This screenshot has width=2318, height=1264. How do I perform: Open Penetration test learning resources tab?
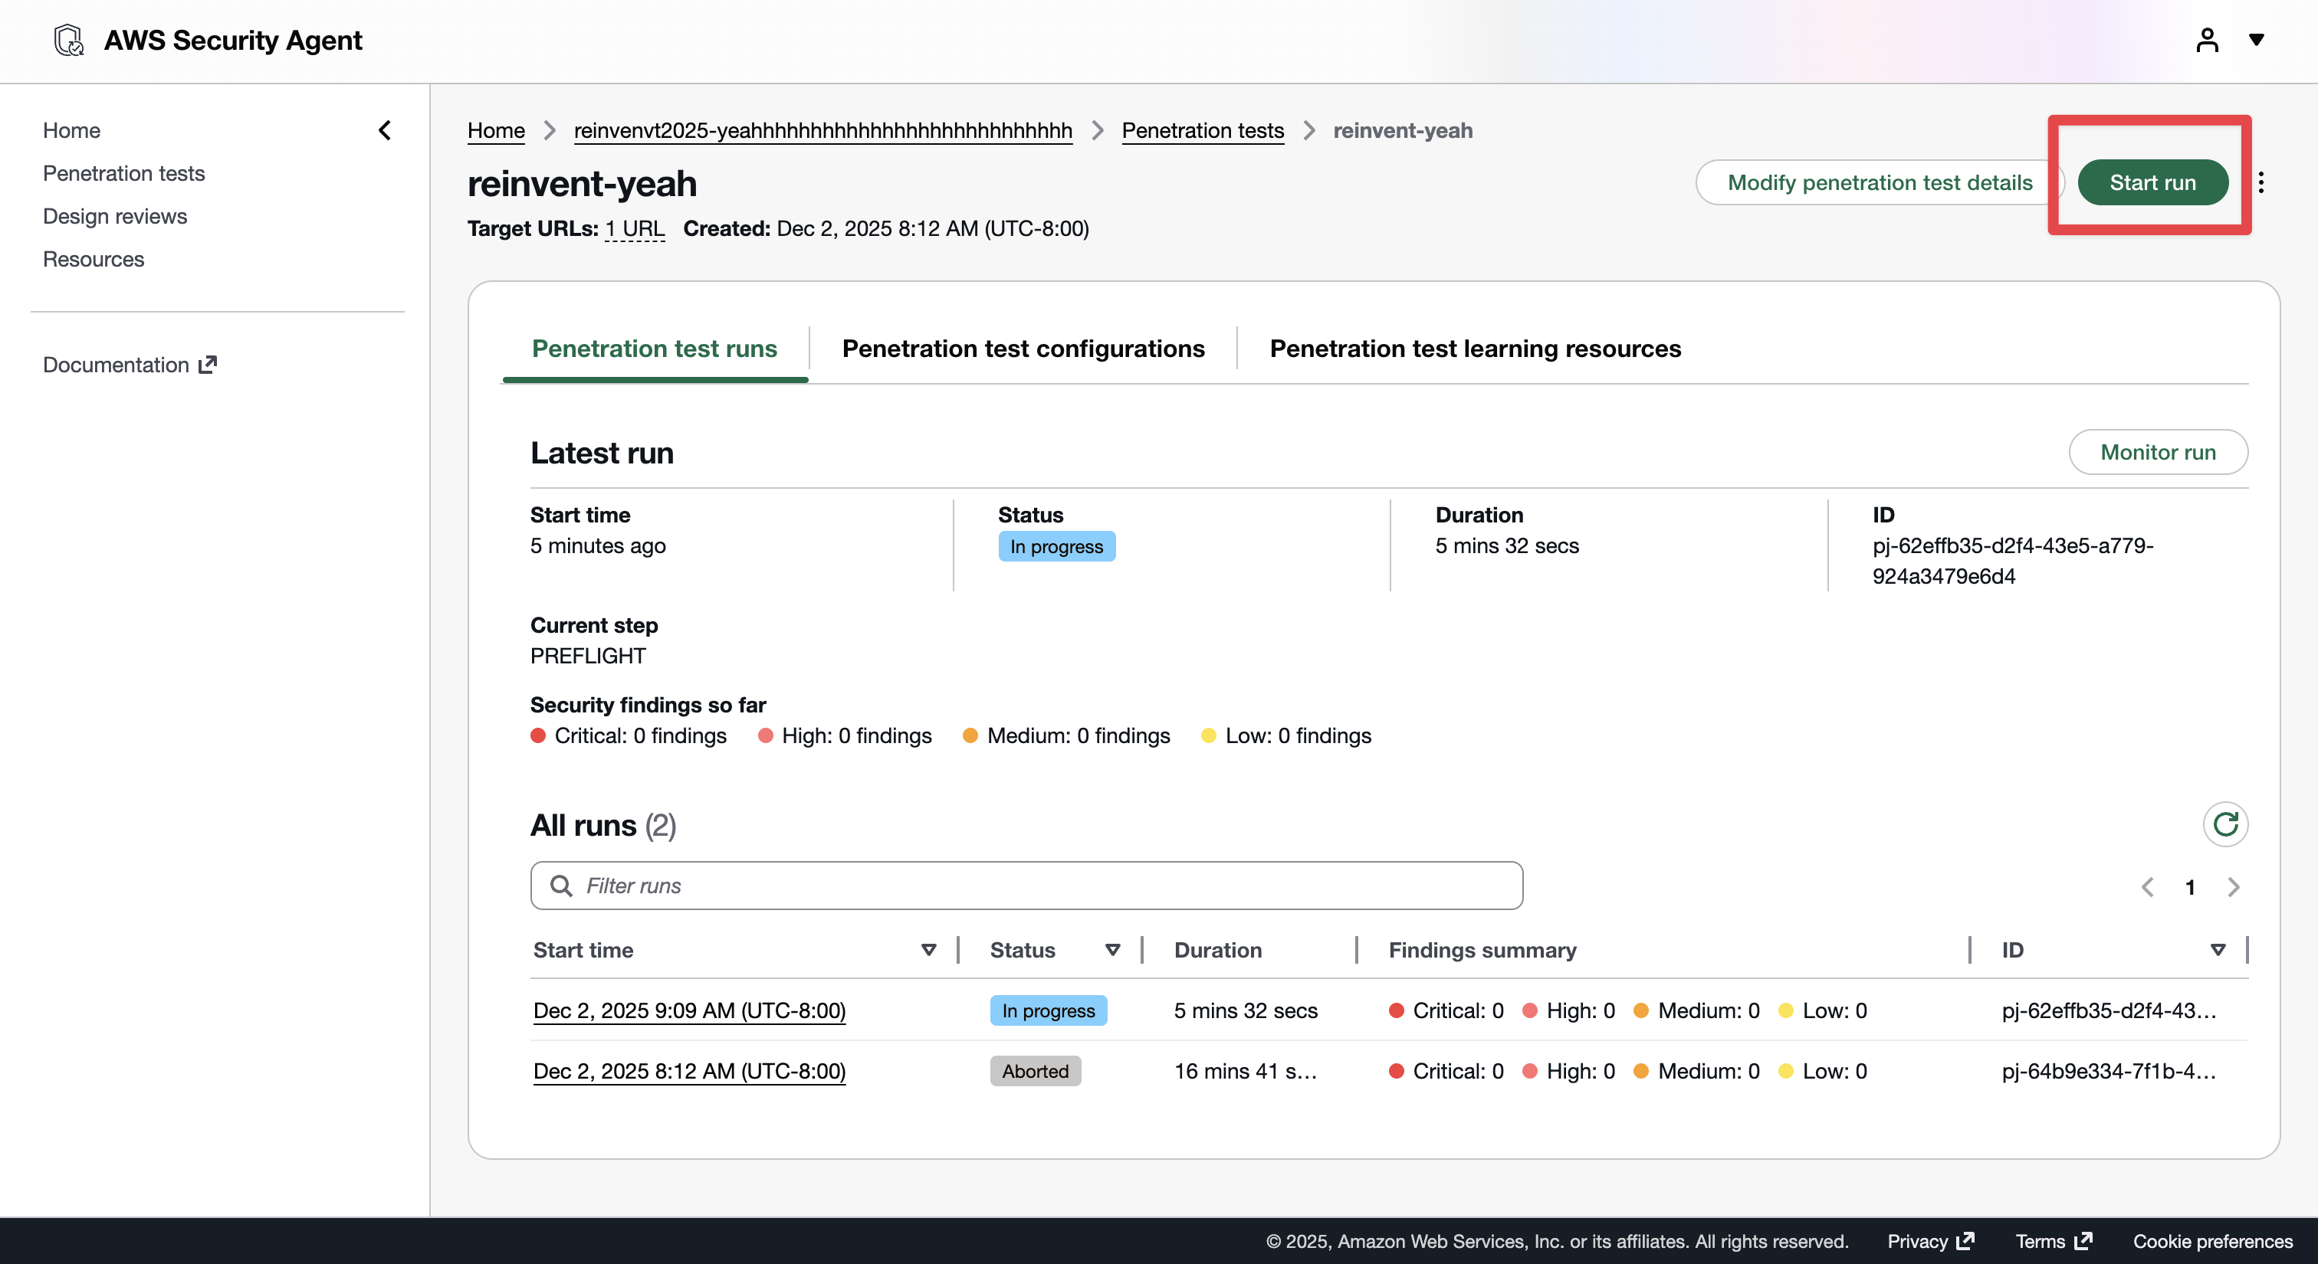coord(1475,349)
